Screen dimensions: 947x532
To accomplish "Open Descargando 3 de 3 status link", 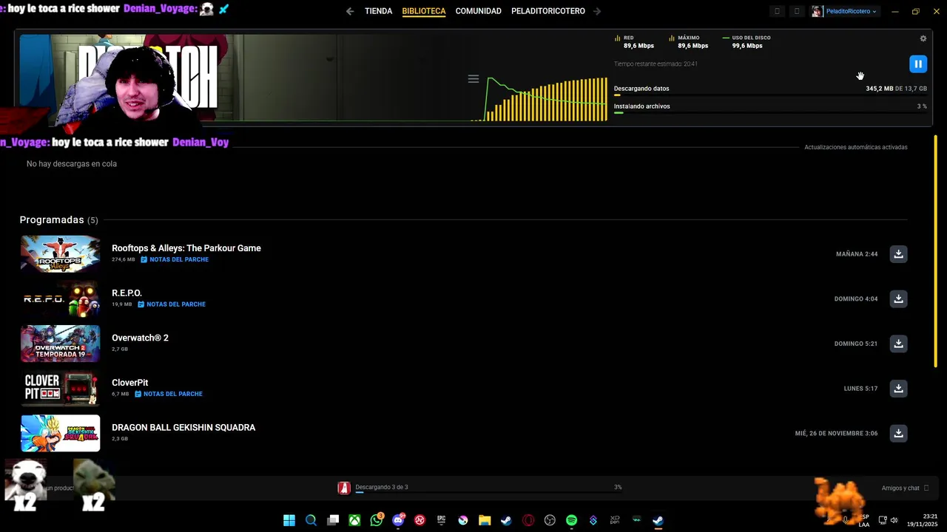I will [x=382, y=487].
